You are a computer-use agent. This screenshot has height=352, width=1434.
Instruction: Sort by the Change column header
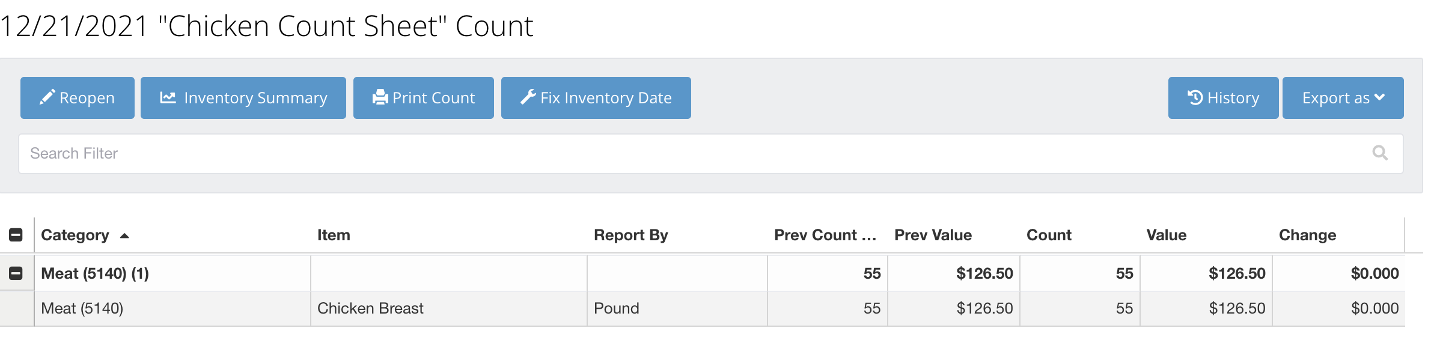[x=1307, y=235]
